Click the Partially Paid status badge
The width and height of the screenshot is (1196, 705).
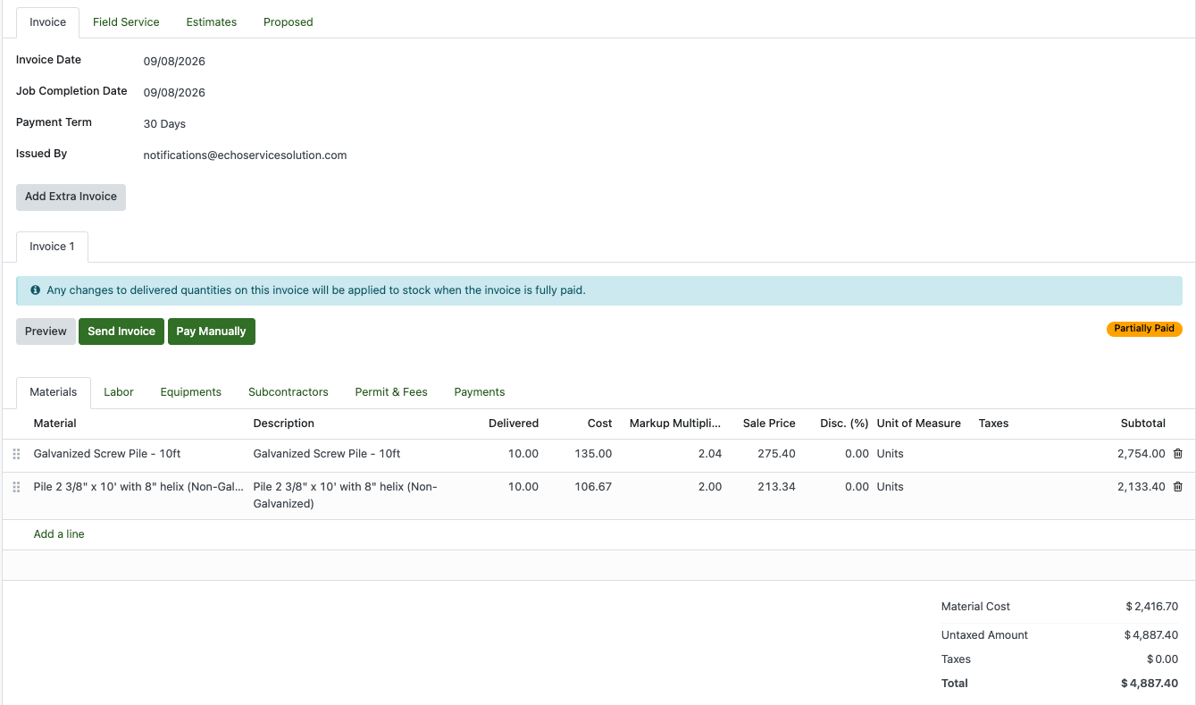coord(1144,329)
